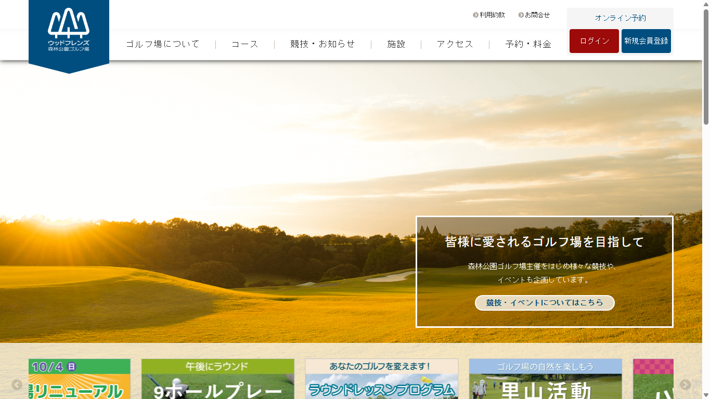The image size is (710, 399).
Task: Open 施設 menu item
Action: point(396,44)
